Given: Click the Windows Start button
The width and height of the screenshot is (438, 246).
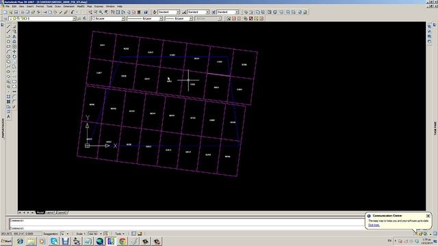Looking at the screenshot, I should click(6, 241).
